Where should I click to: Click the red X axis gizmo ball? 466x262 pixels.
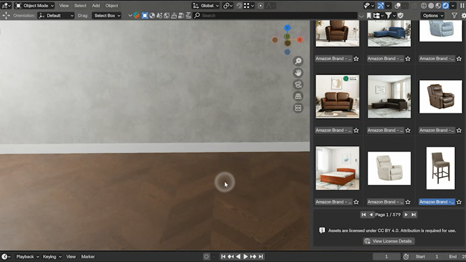tap(300, 40)
